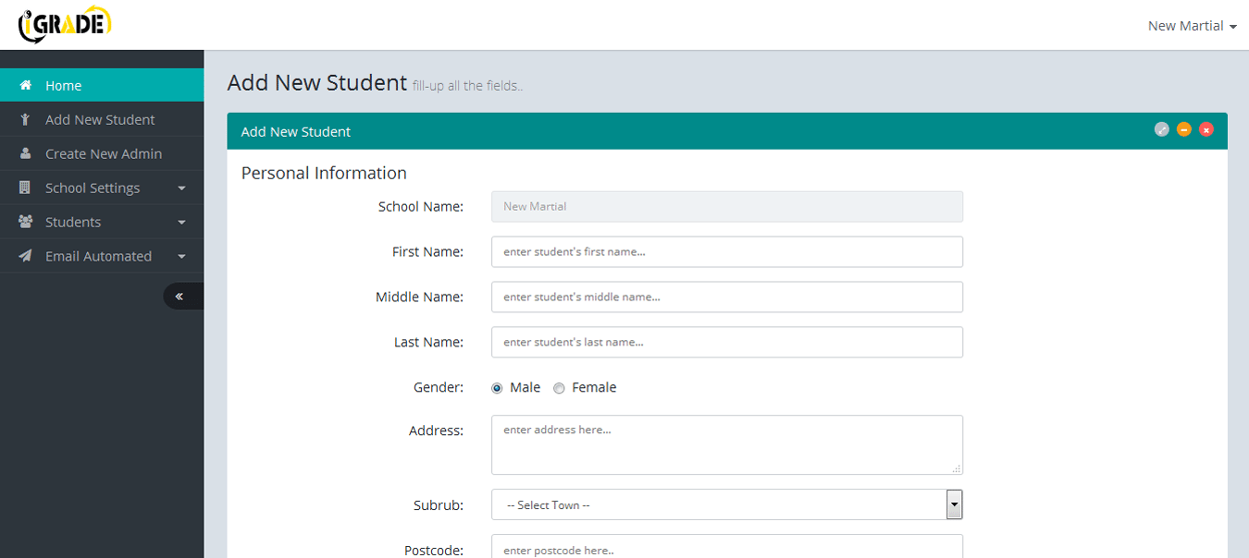Open School Settings menu item
This screenshot has height=558, width=1249.
pos(102,188)
